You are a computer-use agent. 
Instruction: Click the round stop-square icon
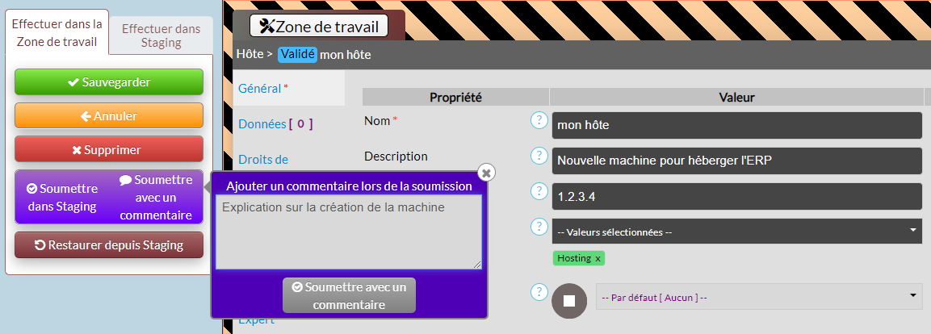(568, 300)
